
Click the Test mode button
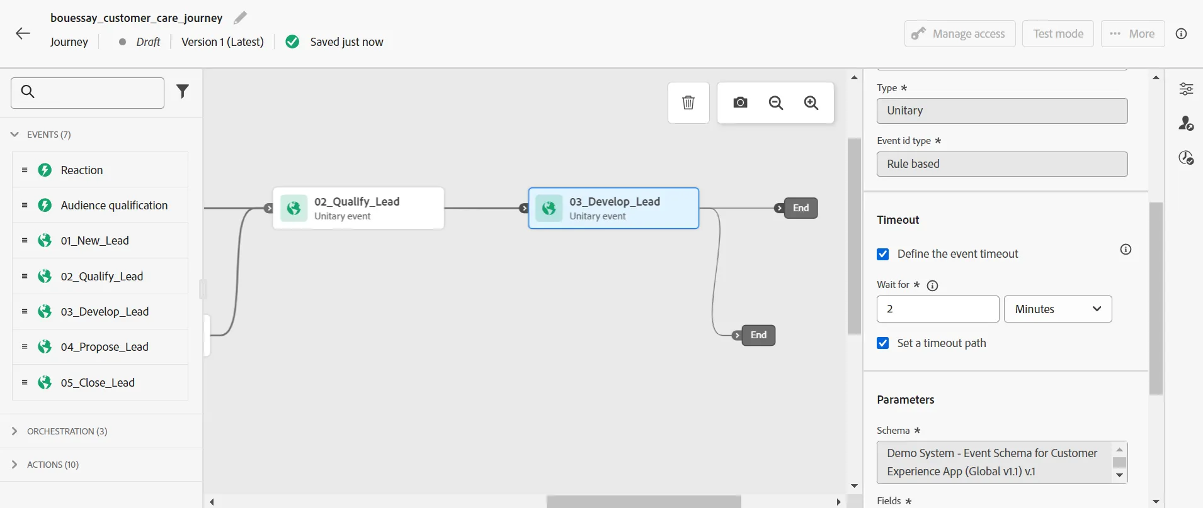point(1058,33)
